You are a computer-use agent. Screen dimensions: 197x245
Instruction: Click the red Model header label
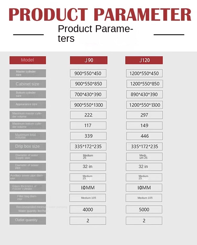tap(28, 60)
